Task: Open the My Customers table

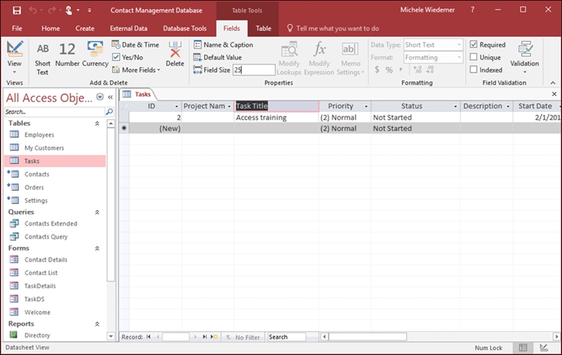Action: (x=44, y=148)
